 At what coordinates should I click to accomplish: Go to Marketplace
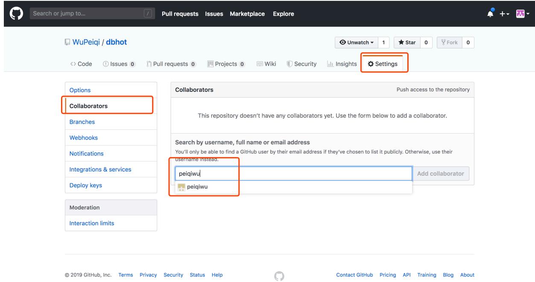(248, 14)
